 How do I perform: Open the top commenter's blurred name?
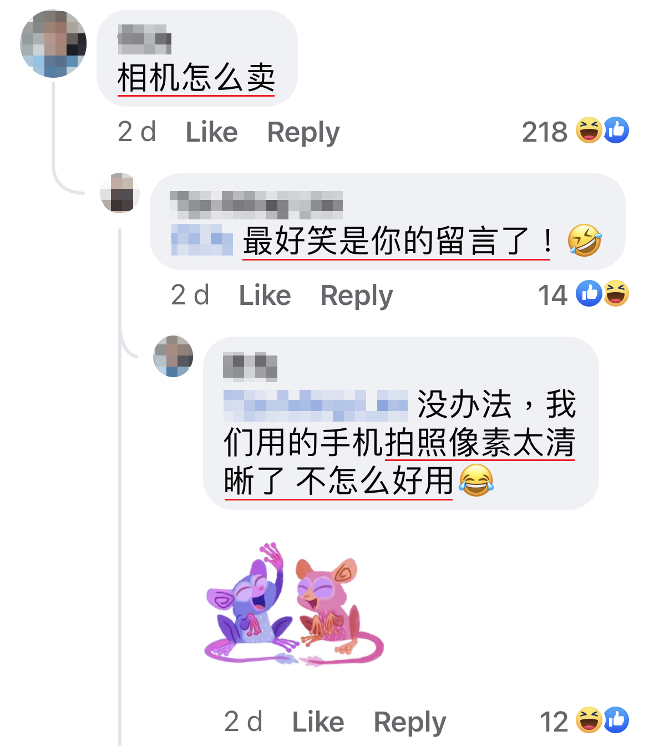coord(145,39)
